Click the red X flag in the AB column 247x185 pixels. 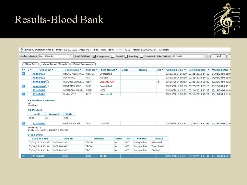tap(158, 82)
